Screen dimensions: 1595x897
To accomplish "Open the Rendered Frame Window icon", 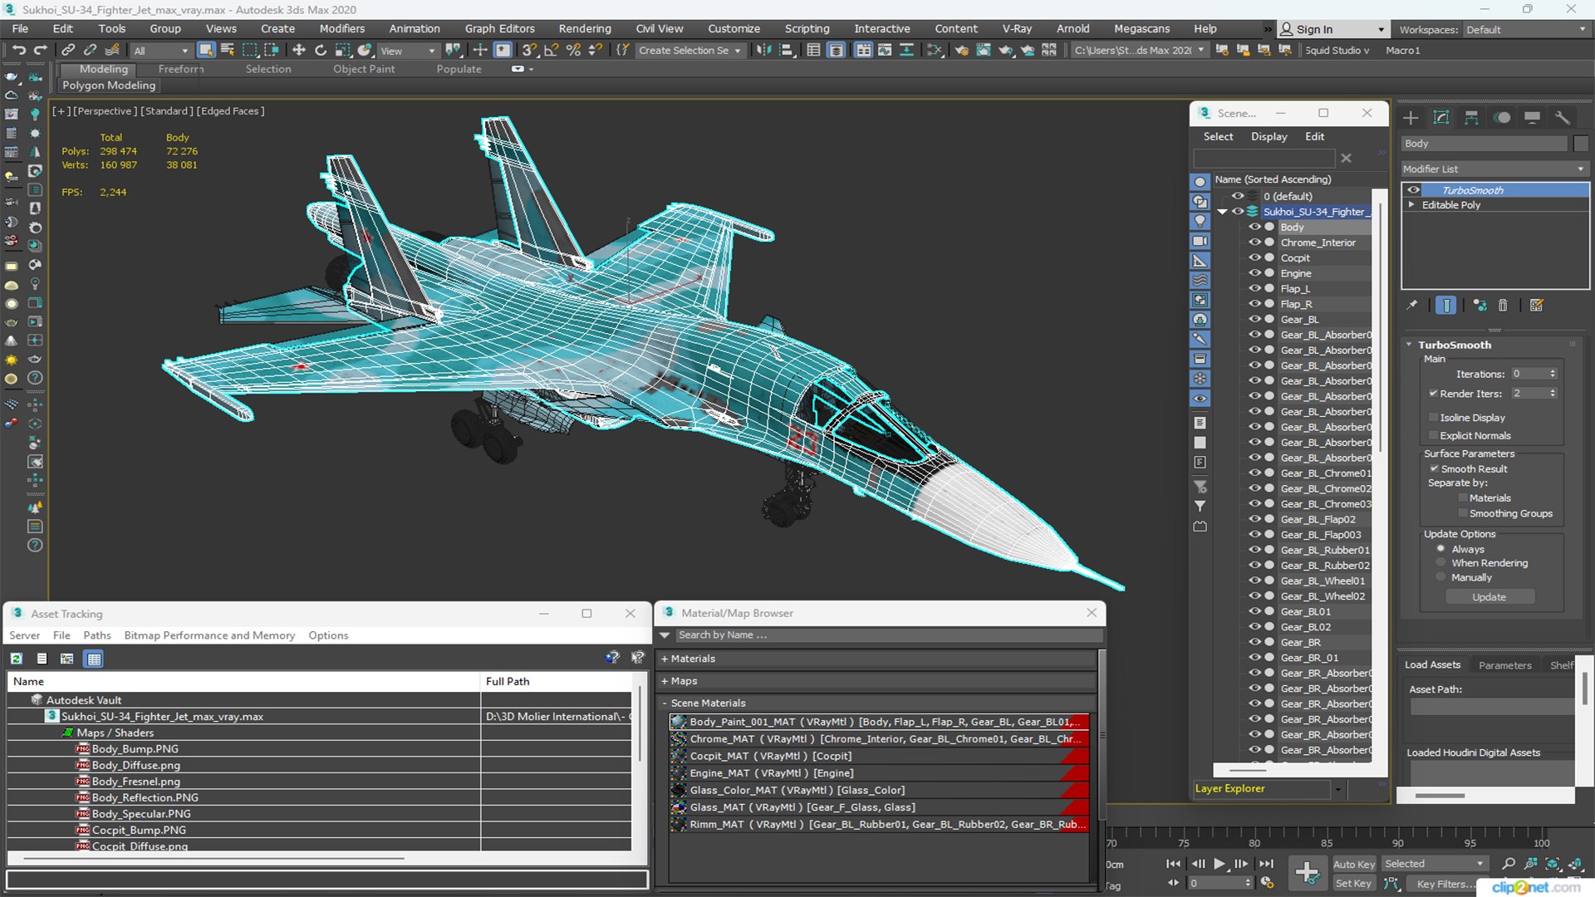I will [984, 51].
